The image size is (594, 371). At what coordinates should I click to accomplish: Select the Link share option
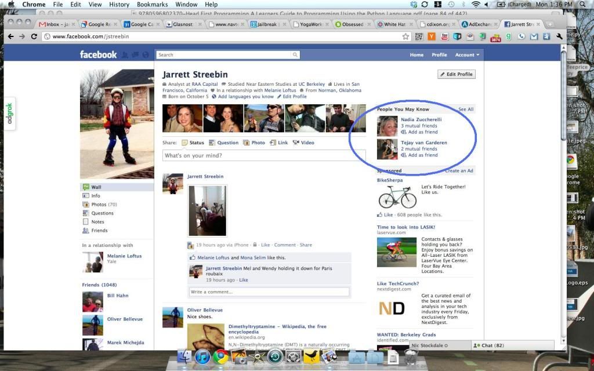point(279,143)
